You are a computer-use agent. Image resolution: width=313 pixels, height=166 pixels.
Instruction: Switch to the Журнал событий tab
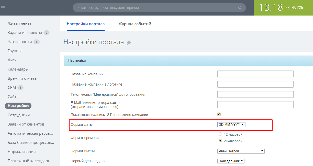tap(135, 24)
